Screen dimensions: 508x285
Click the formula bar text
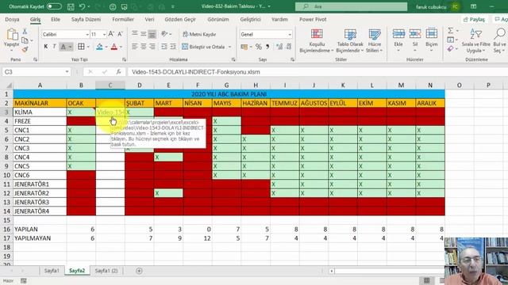[x=196, y=72]
